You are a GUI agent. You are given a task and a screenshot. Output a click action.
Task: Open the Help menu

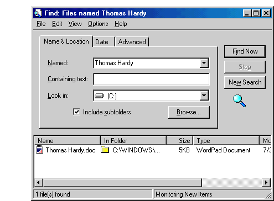click(121, 24)
